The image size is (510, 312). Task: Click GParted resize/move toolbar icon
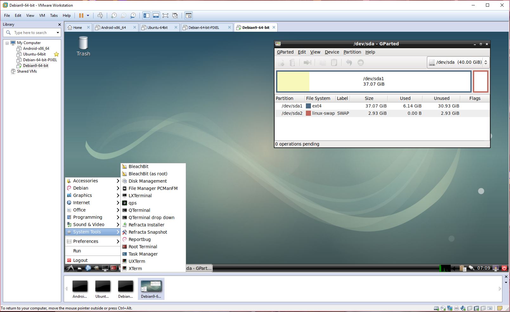click(307, 63)
